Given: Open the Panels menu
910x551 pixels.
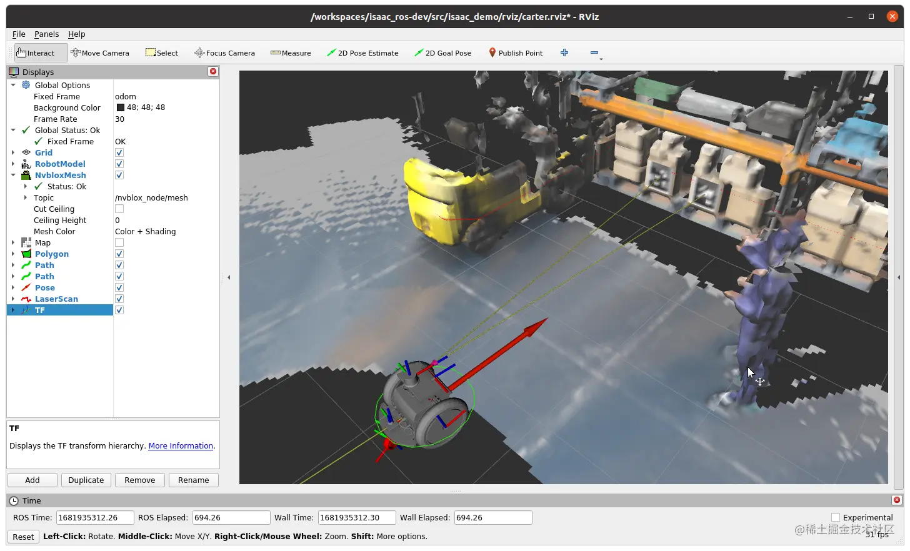Looking at the screenshot, I should 47,34.
